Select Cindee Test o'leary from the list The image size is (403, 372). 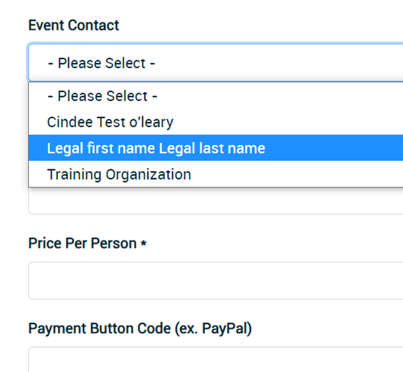tap(110, 122)
